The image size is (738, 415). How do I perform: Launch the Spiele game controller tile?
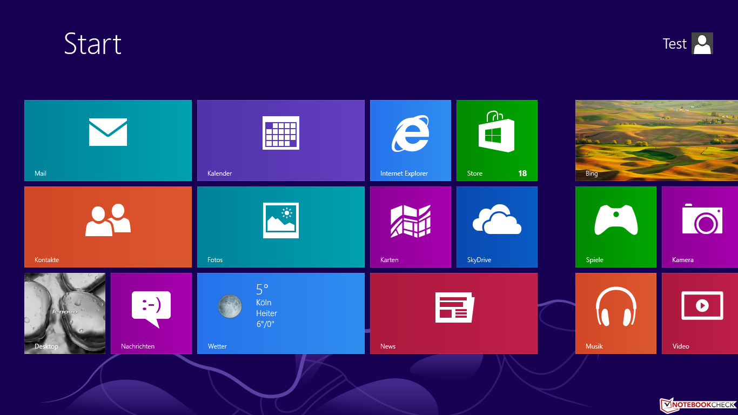click(616, 227)
